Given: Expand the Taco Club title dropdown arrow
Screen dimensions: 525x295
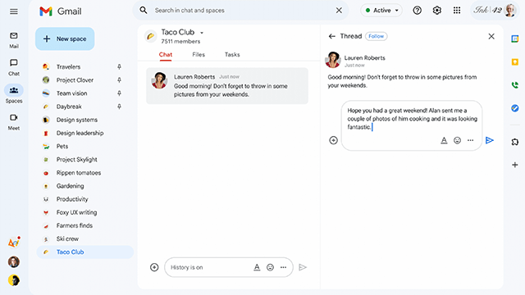Looking at the screenshot, I should (x=202, y=33).
